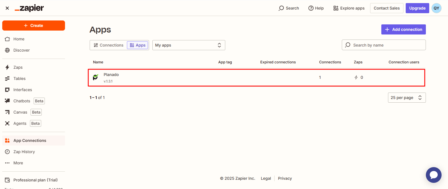
Task: Open Discover from the sidebar
Action: pos(34,50)
